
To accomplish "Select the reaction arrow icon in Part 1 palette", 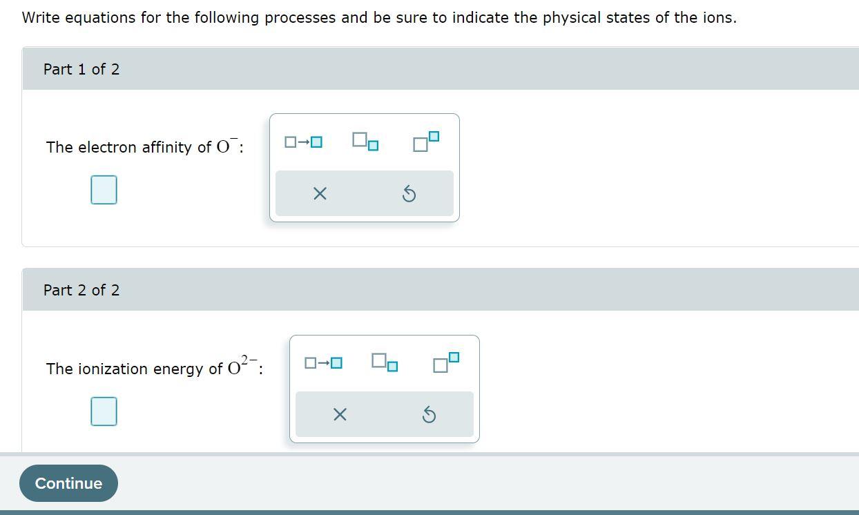I will [x=301, y=142].
